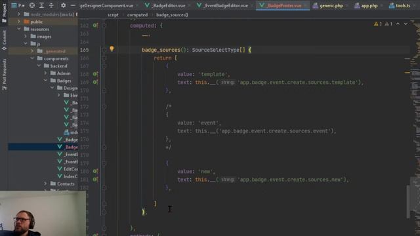Expand the images folder

[x=26, y=36]
